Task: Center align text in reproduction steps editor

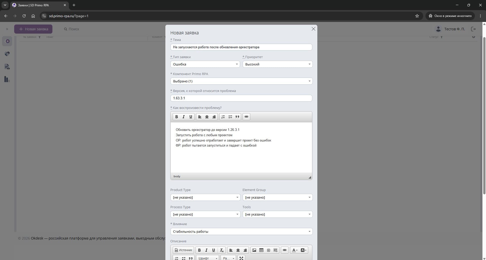Action: (x=207, y=117)
